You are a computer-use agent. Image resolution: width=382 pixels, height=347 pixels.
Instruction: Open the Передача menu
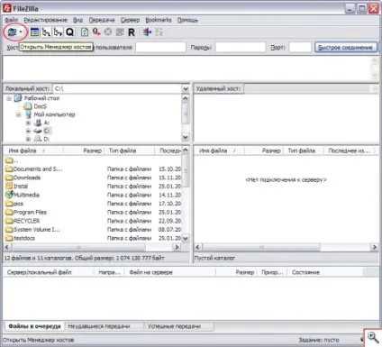coord(102,20)
